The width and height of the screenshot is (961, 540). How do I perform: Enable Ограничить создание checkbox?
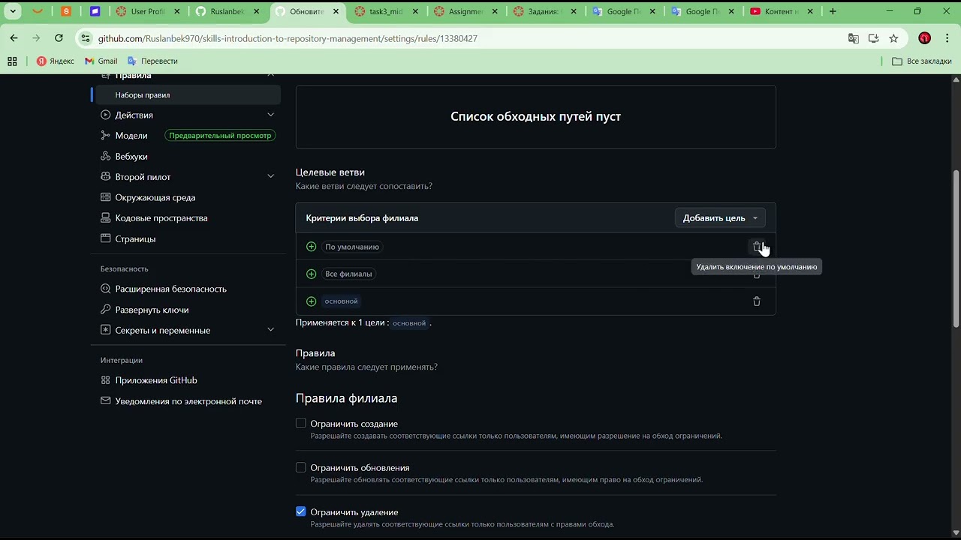point(301,423)
